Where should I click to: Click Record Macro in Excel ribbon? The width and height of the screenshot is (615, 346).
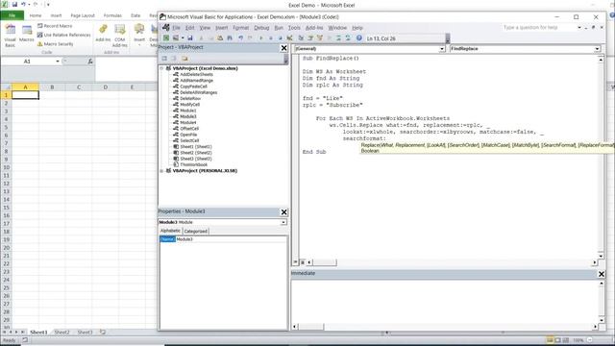55,26
